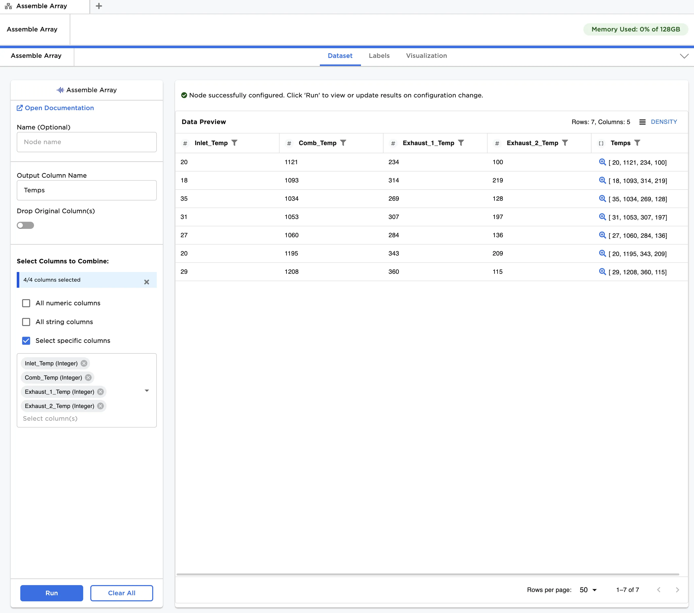The image size is (694, 613).
Task: Remove Inlet_Temp chip from selected columns
Action: pos(84,363)
